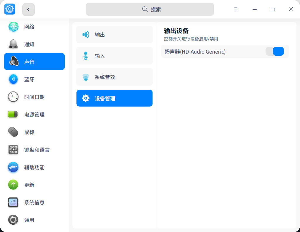
Task: Select 系统信息 label in sidebar
Action: point(35,202)
